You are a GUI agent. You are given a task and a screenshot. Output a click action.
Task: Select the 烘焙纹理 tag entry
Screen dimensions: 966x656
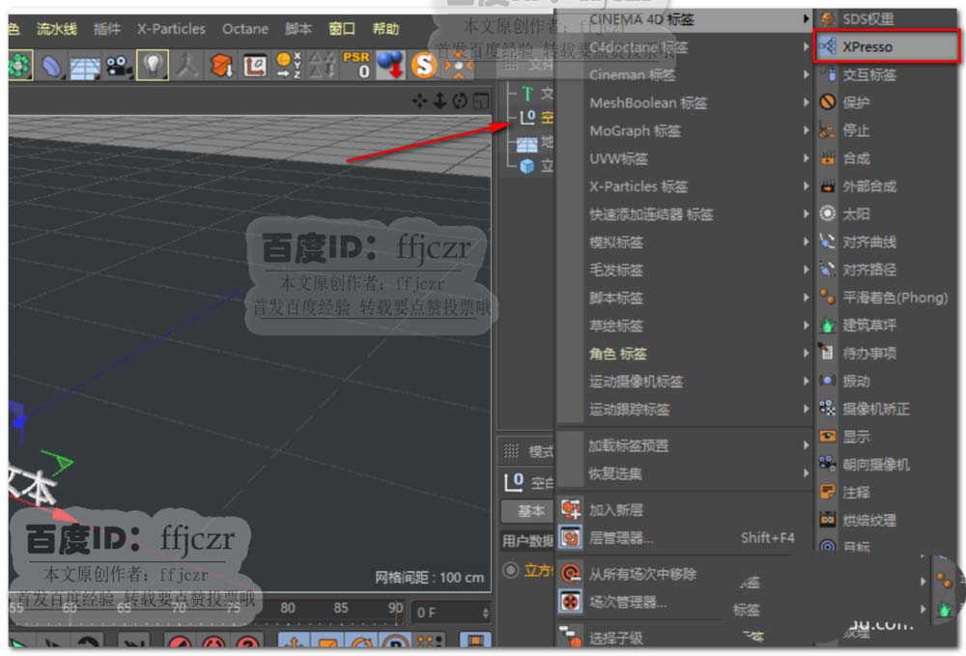tap(886, 520)
